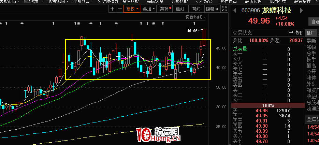
Task: Click 买二 price 49.95
Action: click(x=262, y=116)
